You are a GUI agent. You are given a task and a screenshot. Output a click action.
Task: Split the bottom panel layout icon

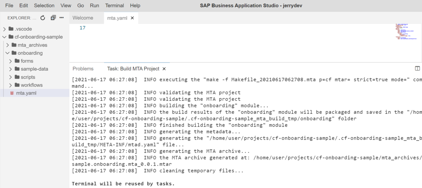tap(417, 69)
